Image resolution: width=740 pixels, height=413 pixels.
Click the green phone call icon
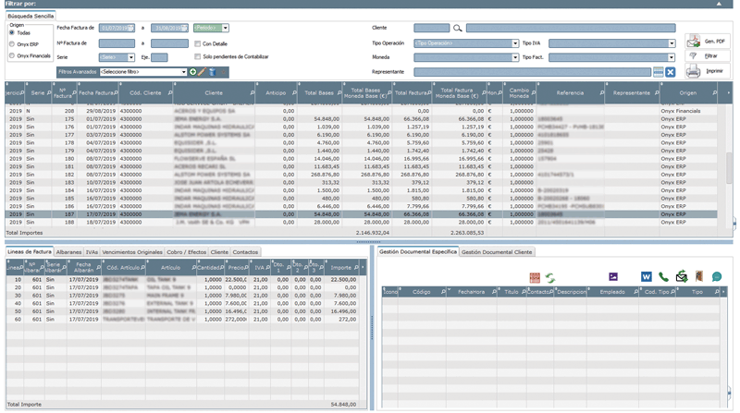click(663, 276)
